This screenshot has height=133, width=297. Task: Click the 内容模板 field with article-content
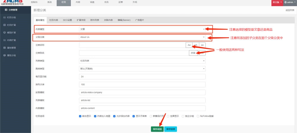point(142,108)
